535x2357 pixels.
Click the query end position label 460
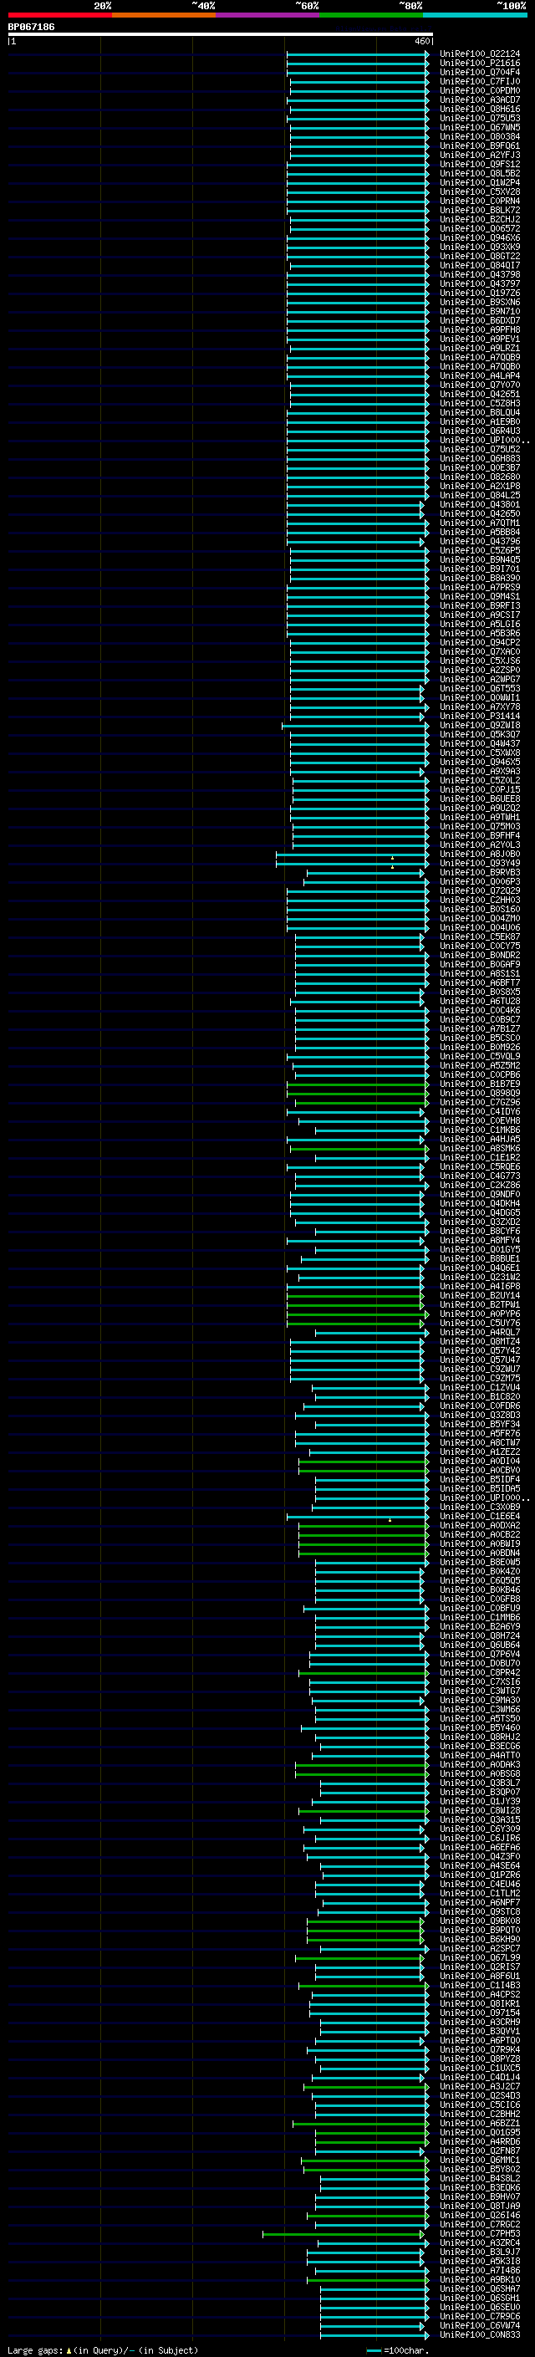(421, 41)
